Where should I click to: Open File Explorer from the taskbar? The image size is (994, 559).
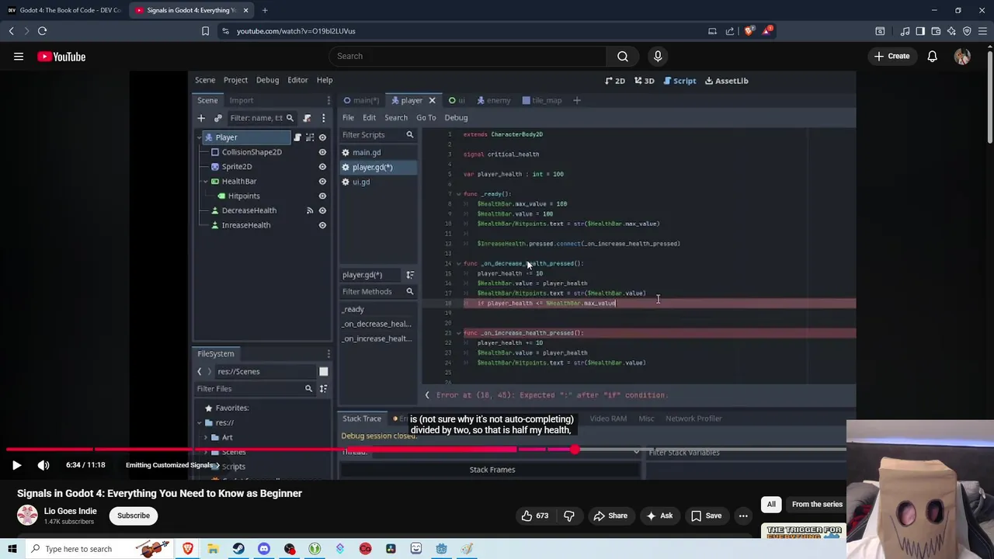(213, 549)
